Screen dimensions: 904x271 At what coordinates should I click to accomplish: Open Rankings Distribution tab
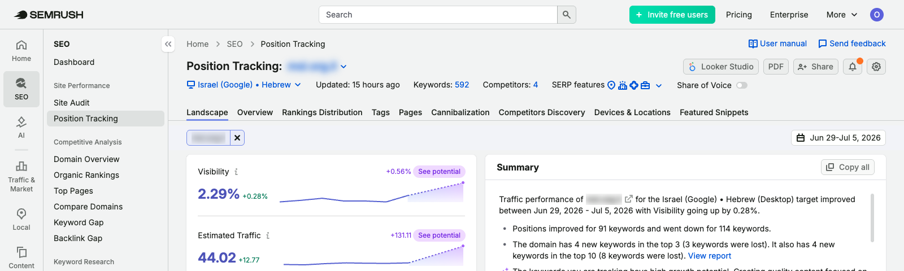coord(322,112)
